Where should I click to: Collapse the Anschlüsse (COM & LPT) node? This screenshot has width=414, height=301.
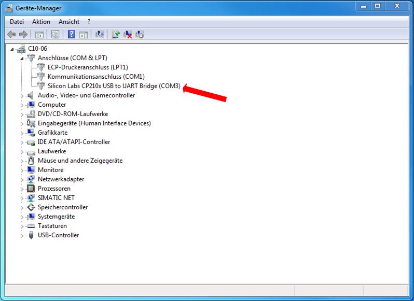click(22, 59)
